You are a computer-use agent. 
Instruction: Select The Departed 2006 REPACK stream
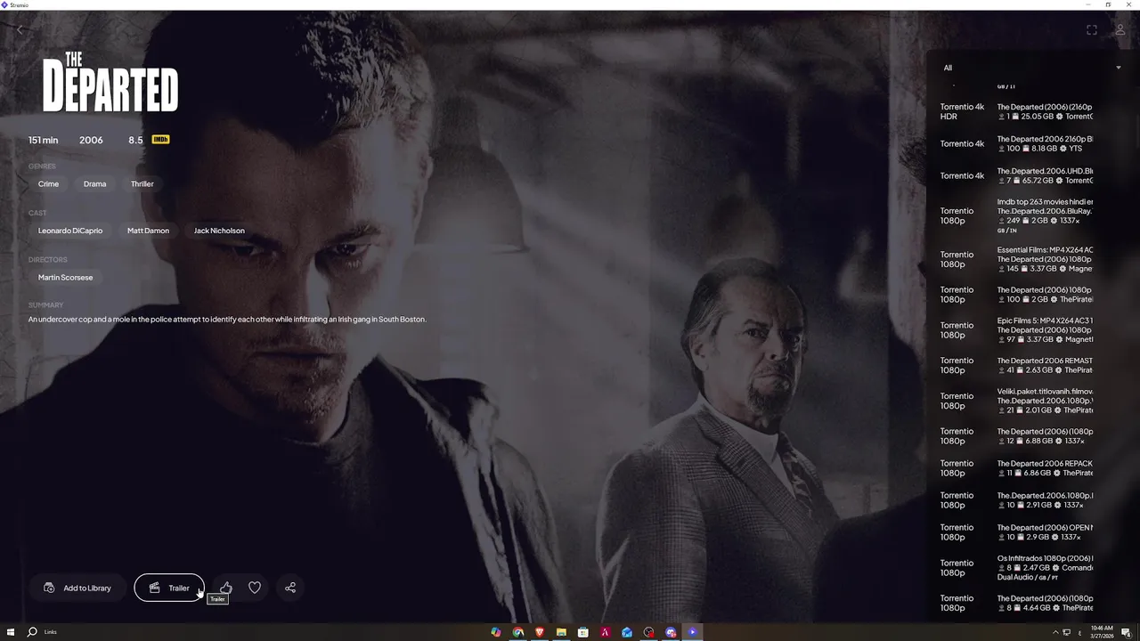coord(1017,468)
